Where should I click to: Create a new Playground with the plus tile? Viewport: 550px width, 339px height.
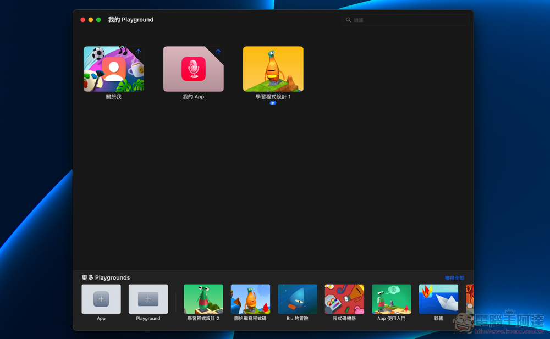coord(148,299)
